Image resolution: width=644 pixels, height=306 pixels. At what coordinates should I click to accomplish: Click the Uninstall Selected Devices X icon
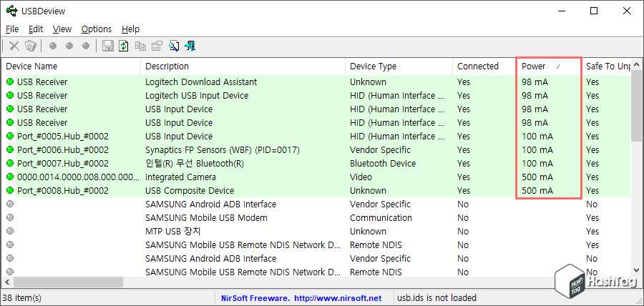click(14, 46)
